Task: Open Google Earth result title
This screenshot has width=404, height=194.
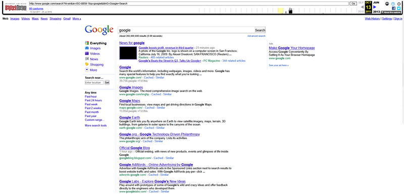Action: pyautogui.click(x=130, y=117)
